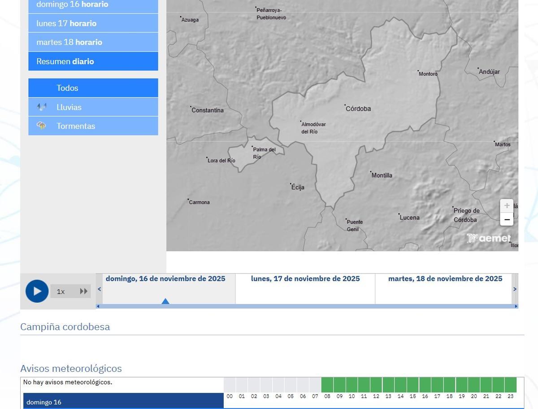Click the AEMET logo on map
The width and height of the screenshot is (538, 409).
tap(488, 239)
